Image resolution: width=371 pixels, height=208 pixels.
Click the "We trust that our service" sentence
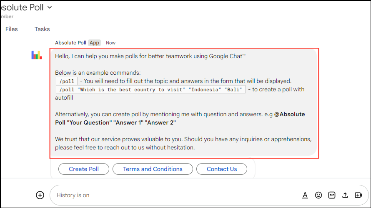tap(183, 143)
